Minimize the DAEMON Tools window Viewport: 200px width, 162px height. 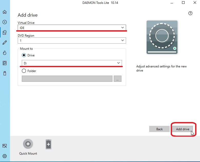tap(172, 3)
